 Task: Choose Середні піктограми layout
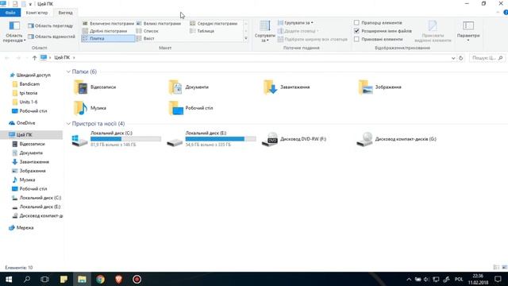(x=214, y=24)
